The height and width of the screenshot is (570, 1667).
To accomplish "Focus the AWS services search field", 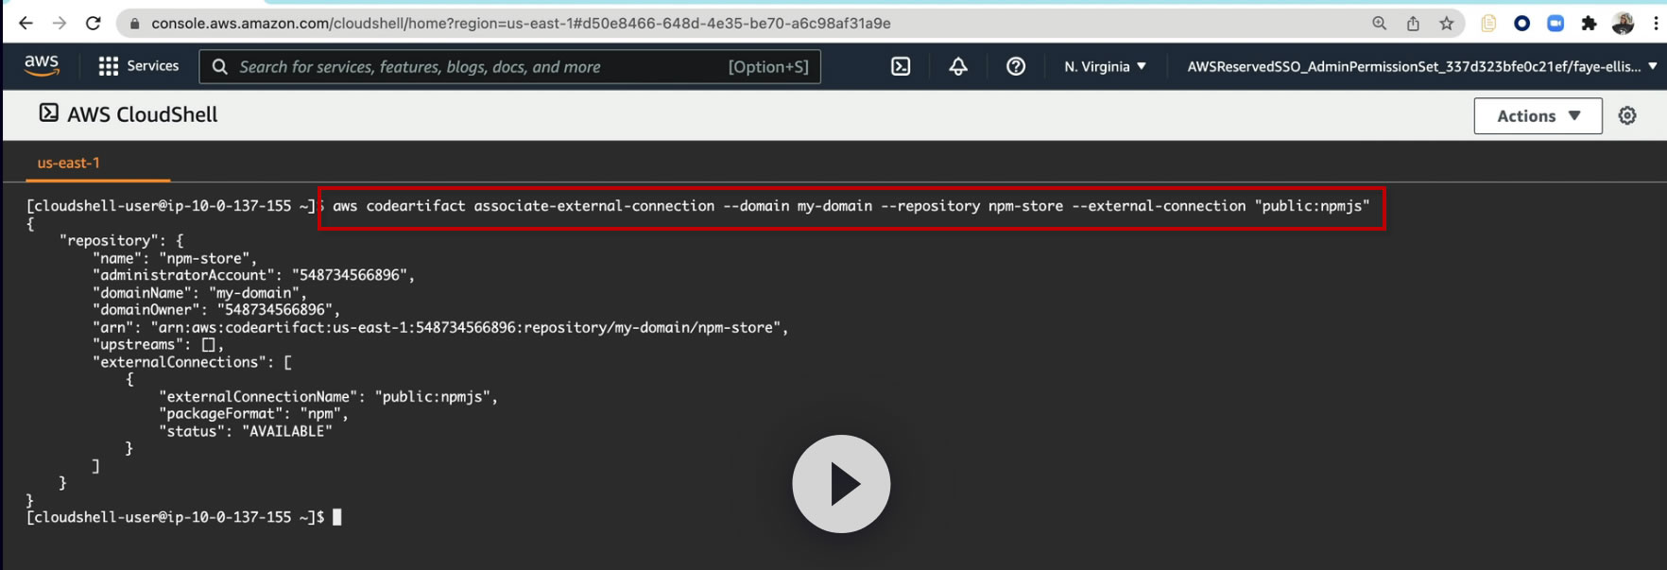I will tap(510, 66).
